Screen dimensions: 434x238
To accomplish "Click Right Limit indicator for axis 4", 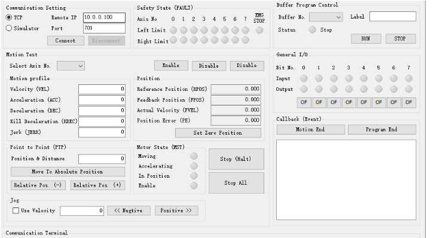I will (x=215, y=41).
